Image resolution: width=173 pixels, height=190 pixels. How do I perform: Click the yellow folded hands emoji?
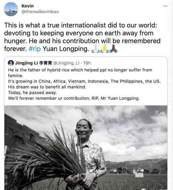[104, 49]
